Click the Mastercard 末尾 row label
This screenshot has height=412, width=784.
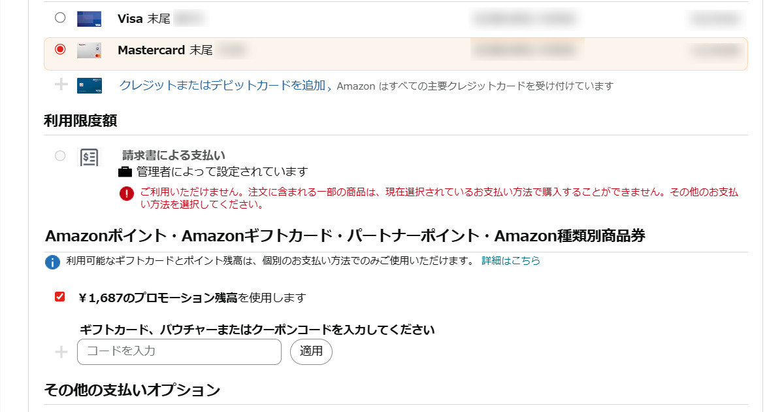[165, 50]
